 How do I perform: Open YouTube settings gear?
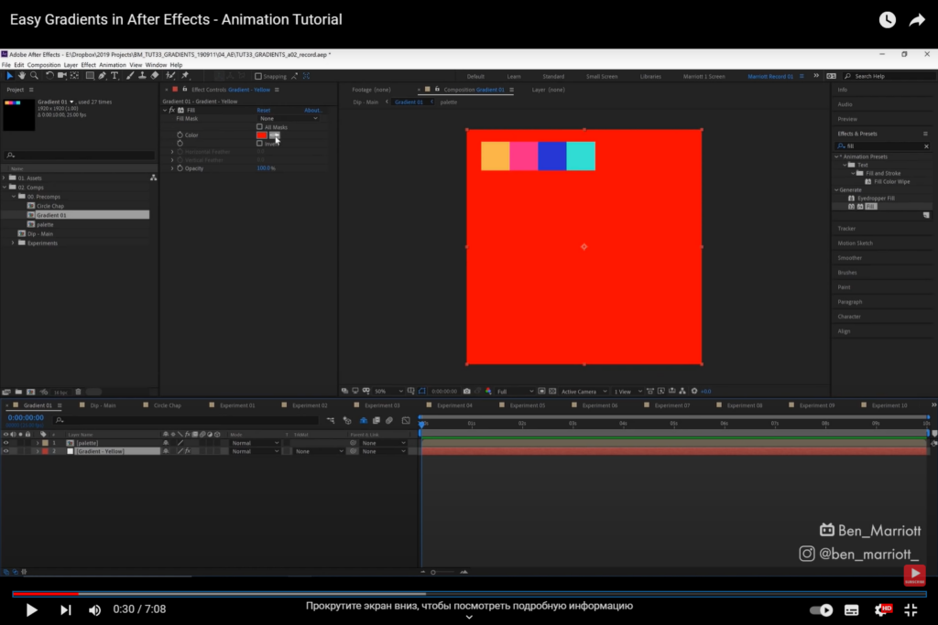pos(882,610)
